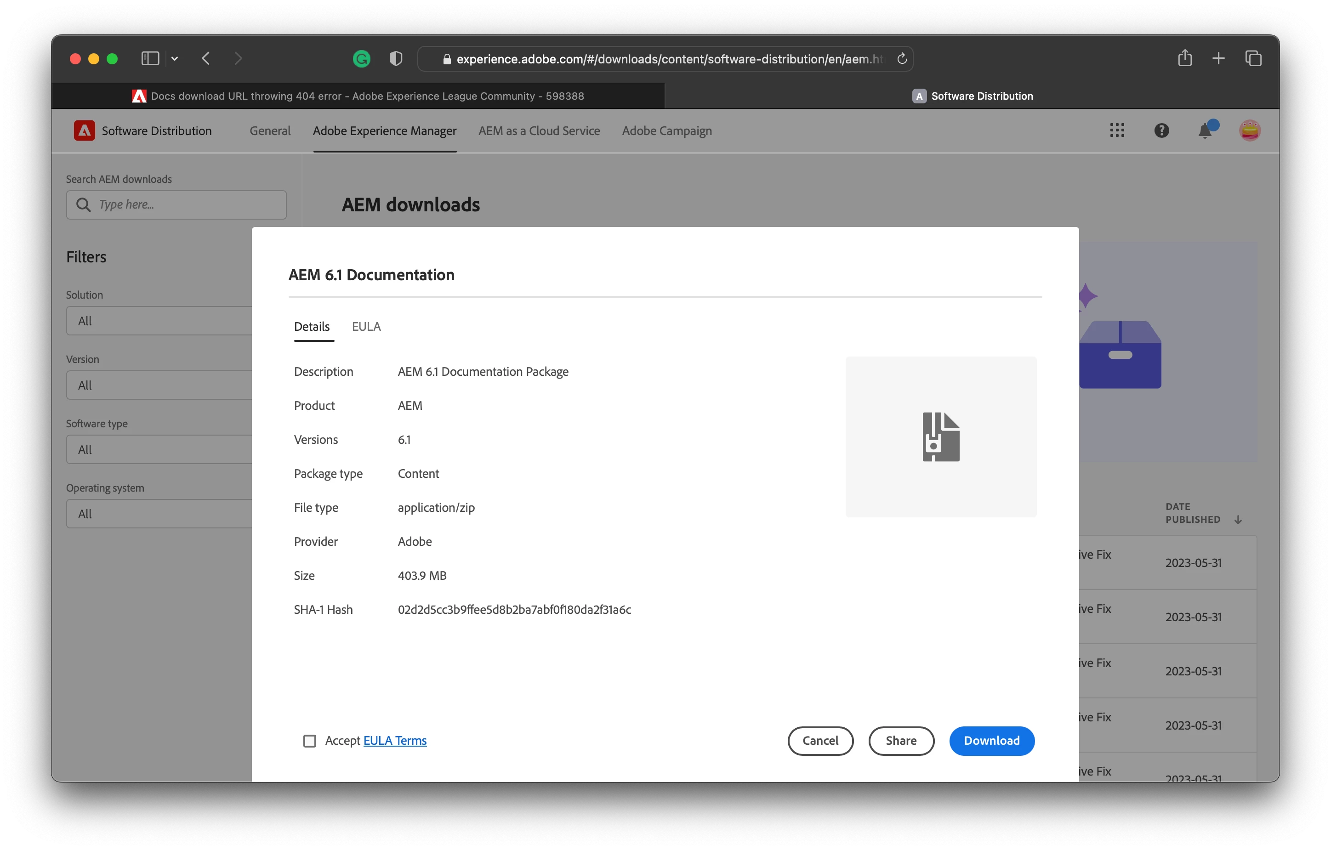
Task: Click the privacy shield icon
Action: click(396, 59)
